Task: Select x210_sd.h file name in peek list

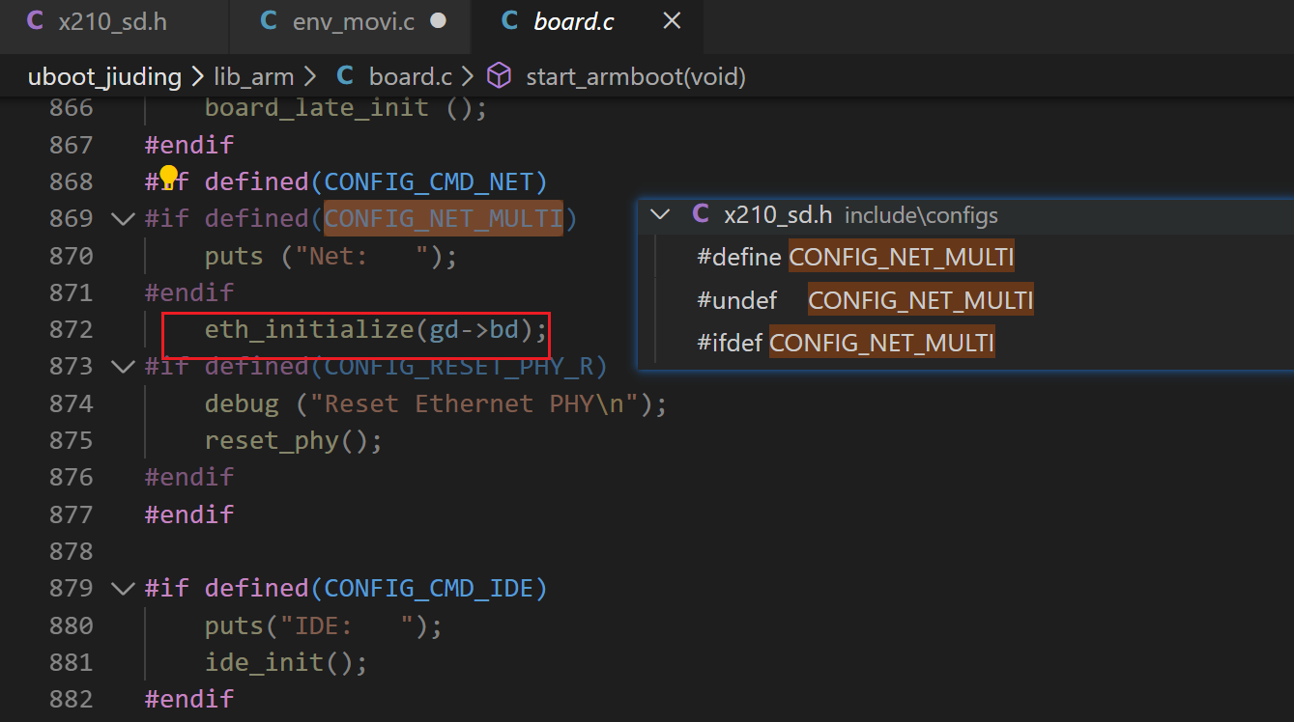Action: click(x=778, y=214)
